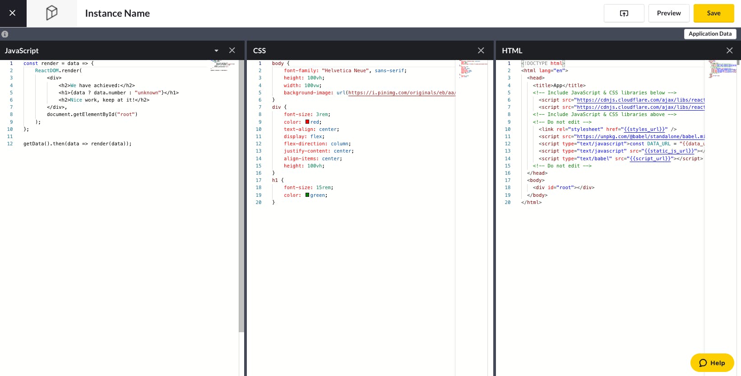This screenshot has height=376, width=741.
Task: Click the 'body {' selector line
Action: pos(281,63)
